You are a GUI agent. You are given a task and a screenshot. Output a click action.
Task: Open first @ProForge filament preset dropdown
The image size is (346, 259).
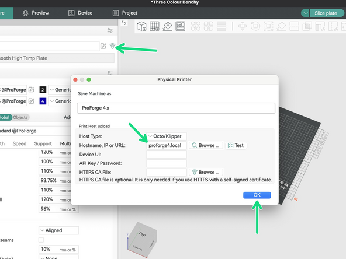[x=13, y=90]
